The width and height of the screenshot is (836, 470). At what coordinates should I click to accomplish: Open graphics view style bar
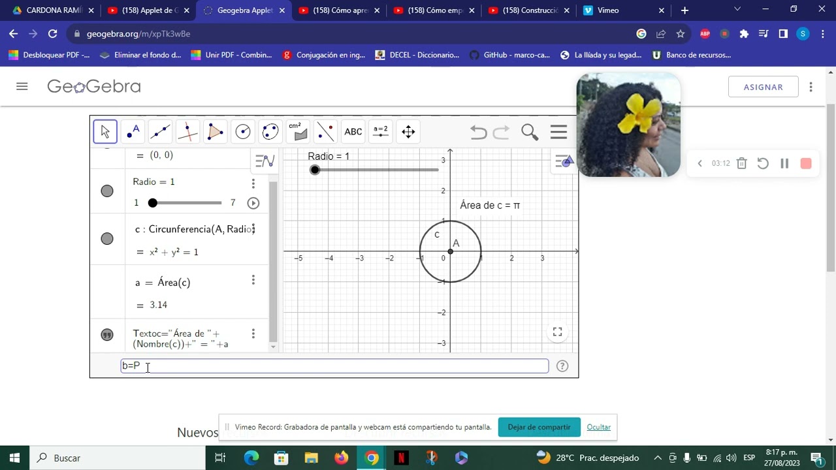pyautogui.click(x=564, y=161)
